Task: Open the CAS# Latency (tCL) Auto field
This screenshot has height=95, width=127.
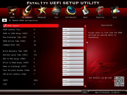Action: pyautogui.click(x=73, y=30)
